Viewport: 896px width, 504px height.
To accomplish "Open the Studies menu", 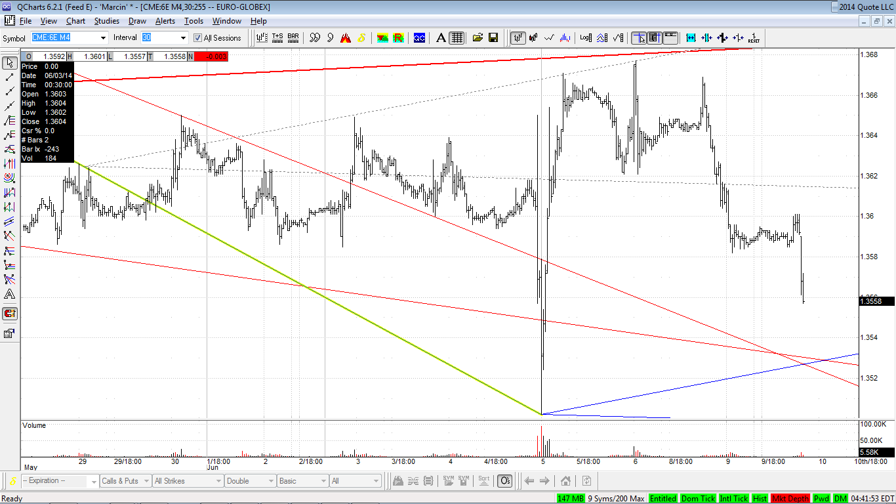I will [x=107, y=21].
